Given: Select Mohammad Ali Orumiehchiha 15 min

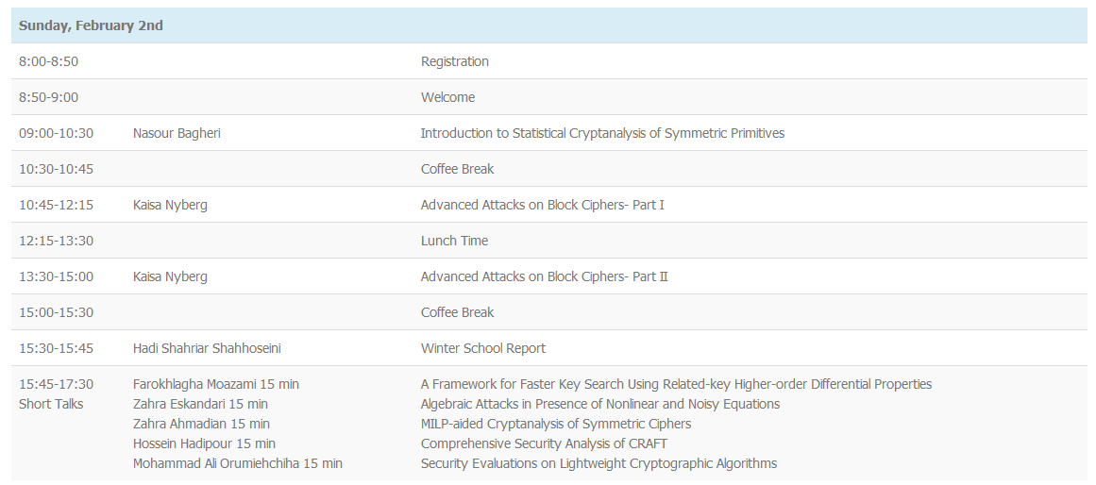Looking at the screenshot, I should pos(238,463).
